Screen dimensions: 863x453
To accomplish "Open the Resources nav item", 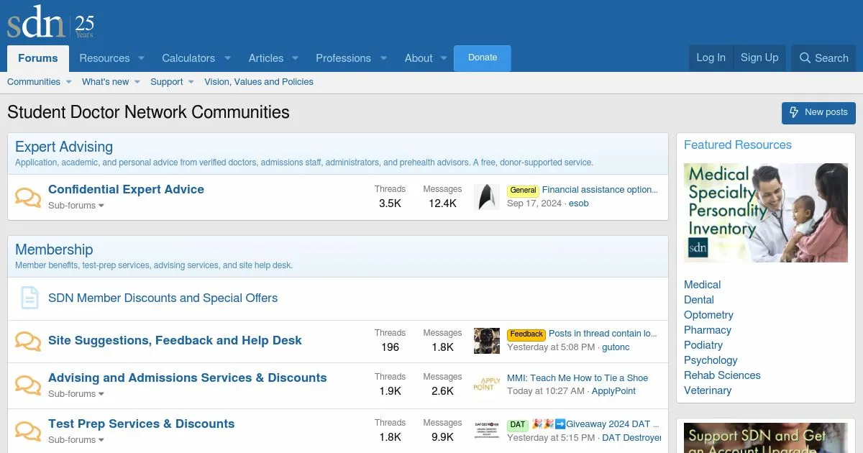I will [104, 58].
